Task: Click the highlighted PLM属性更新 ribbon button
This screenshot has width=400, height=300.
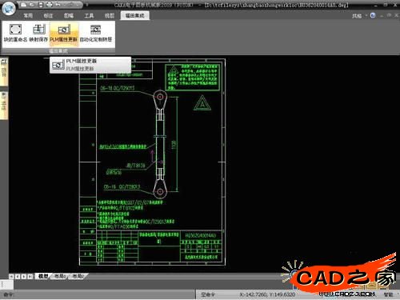Action: 64,33
